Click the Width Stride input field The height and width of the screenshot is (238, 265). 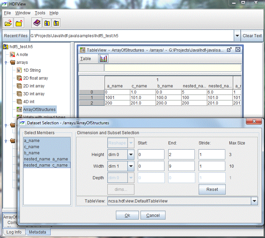[x=212, y=166]
